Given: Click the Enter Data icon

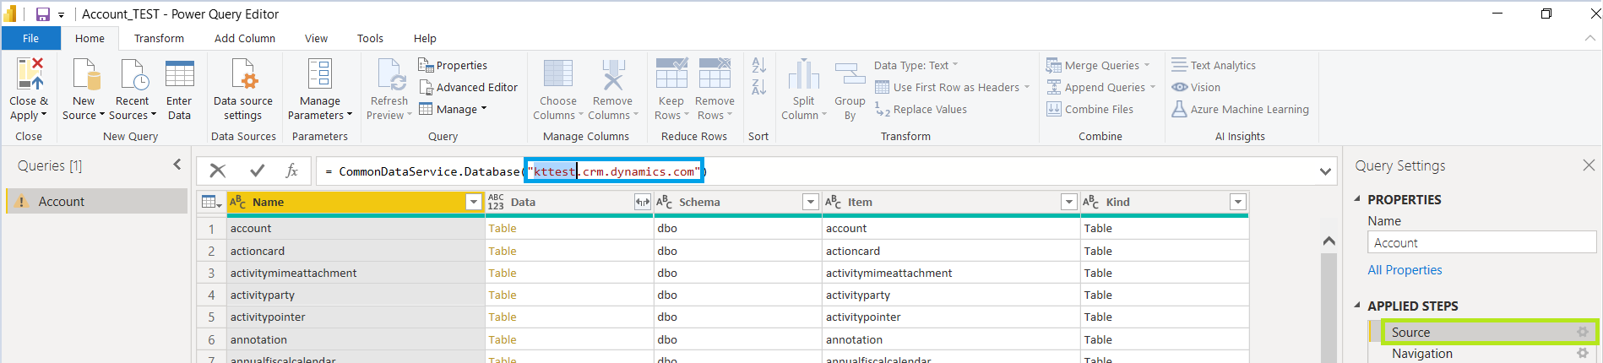Looking at the screenshot, I should click(x=179, y=74).
